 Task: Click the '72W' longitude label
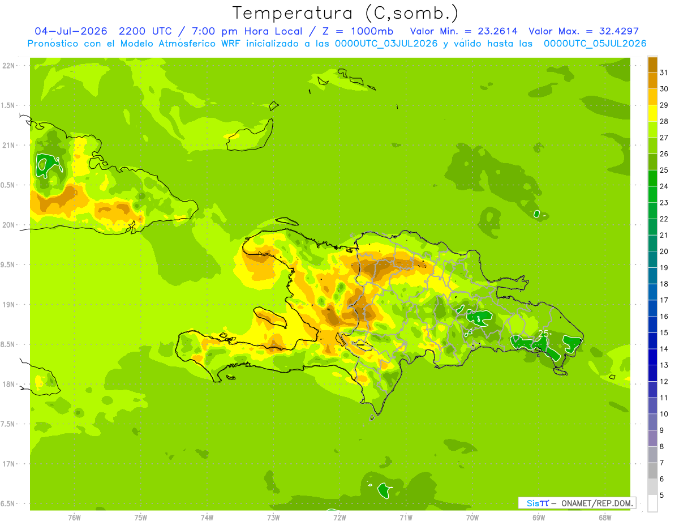click(x=339, y=518)
